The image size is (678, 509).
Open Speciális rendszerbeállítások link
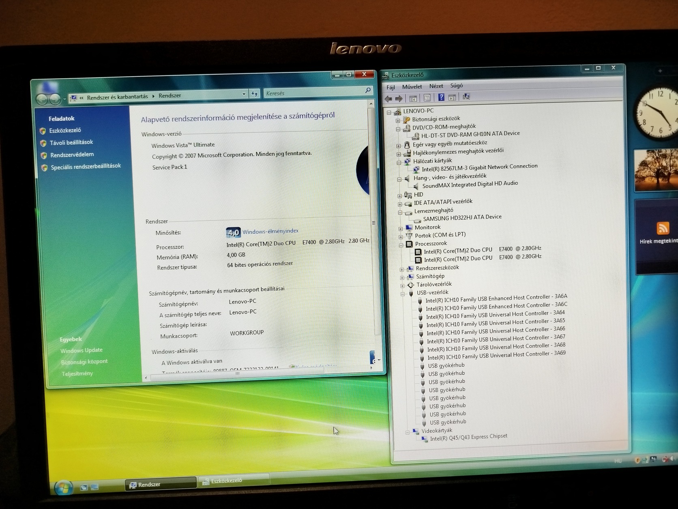coord(86,166)
